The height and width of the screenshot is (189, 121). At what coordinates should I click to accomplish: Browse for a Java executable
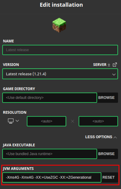click(106, 154)
